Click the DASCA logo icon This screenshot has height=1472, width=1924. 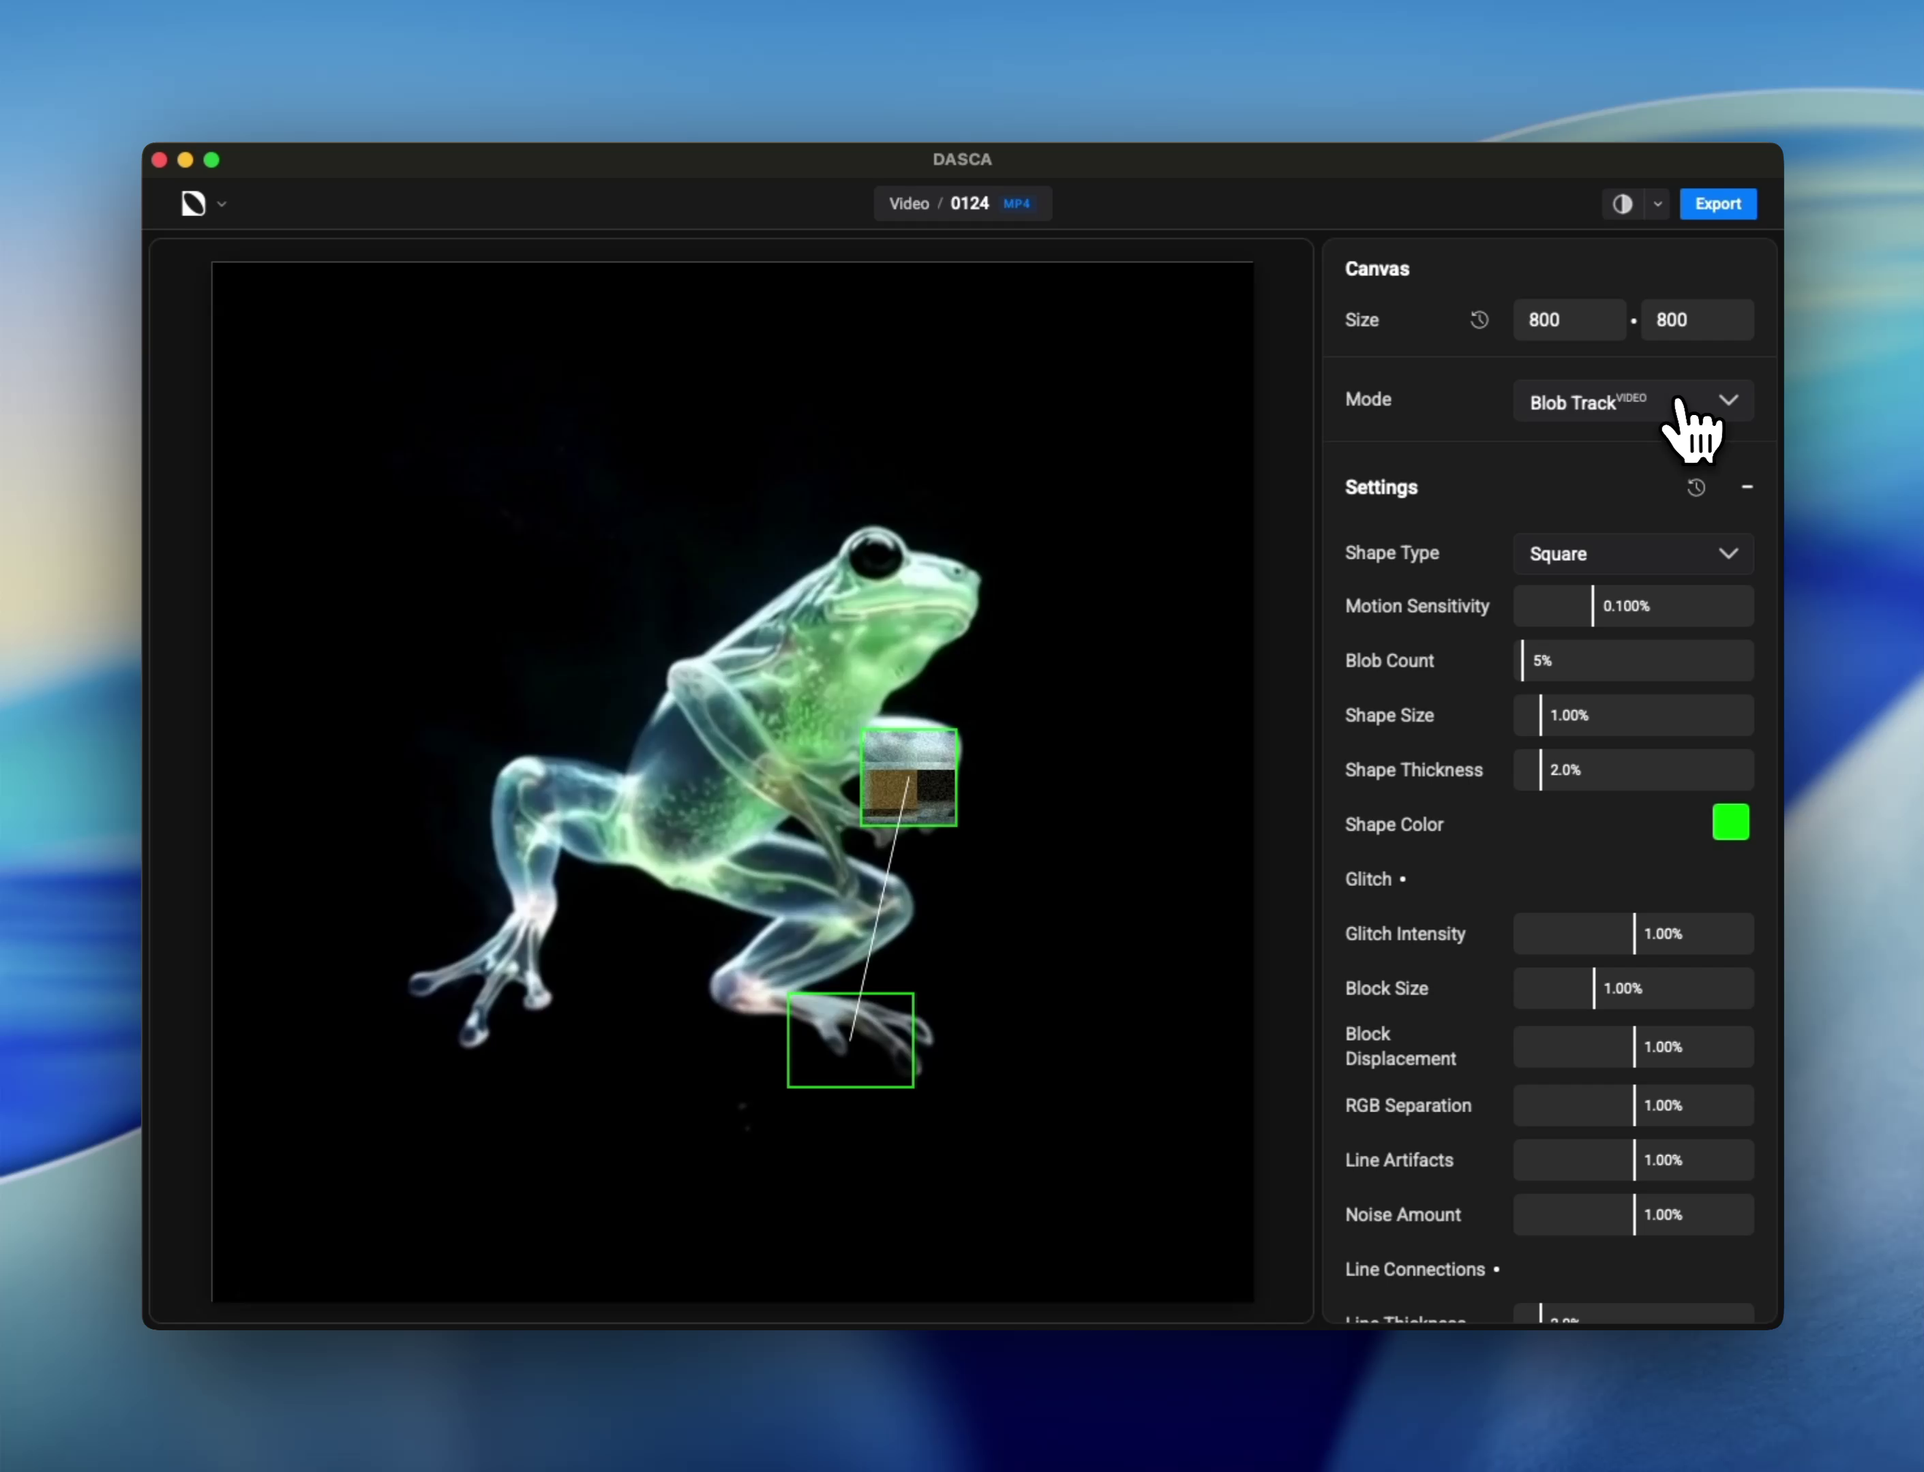pos(193,203)
